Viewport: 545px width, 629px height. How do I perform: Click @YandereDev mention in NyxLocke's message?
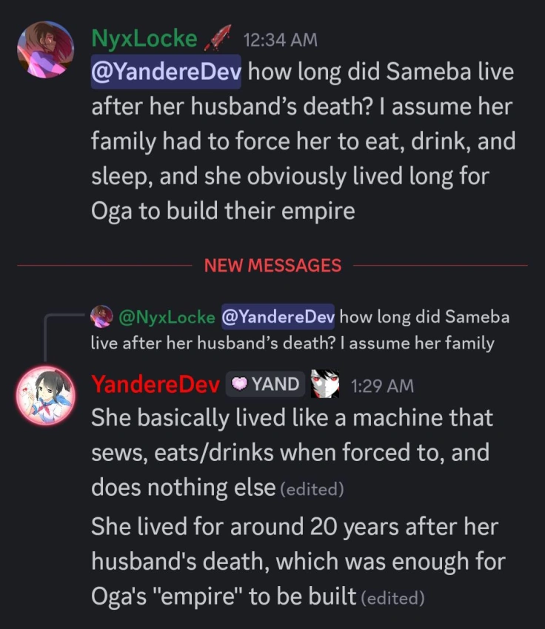click(167, 73)
